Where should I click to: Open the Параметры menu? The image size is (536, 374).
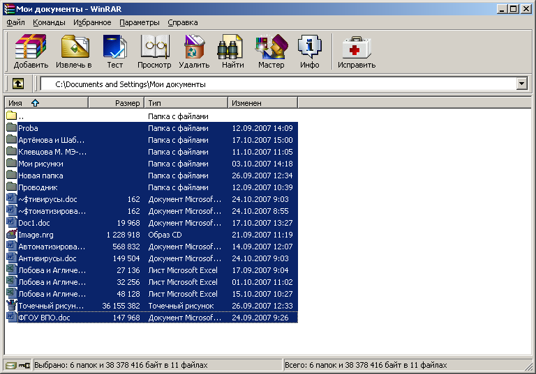pos(140,22)
